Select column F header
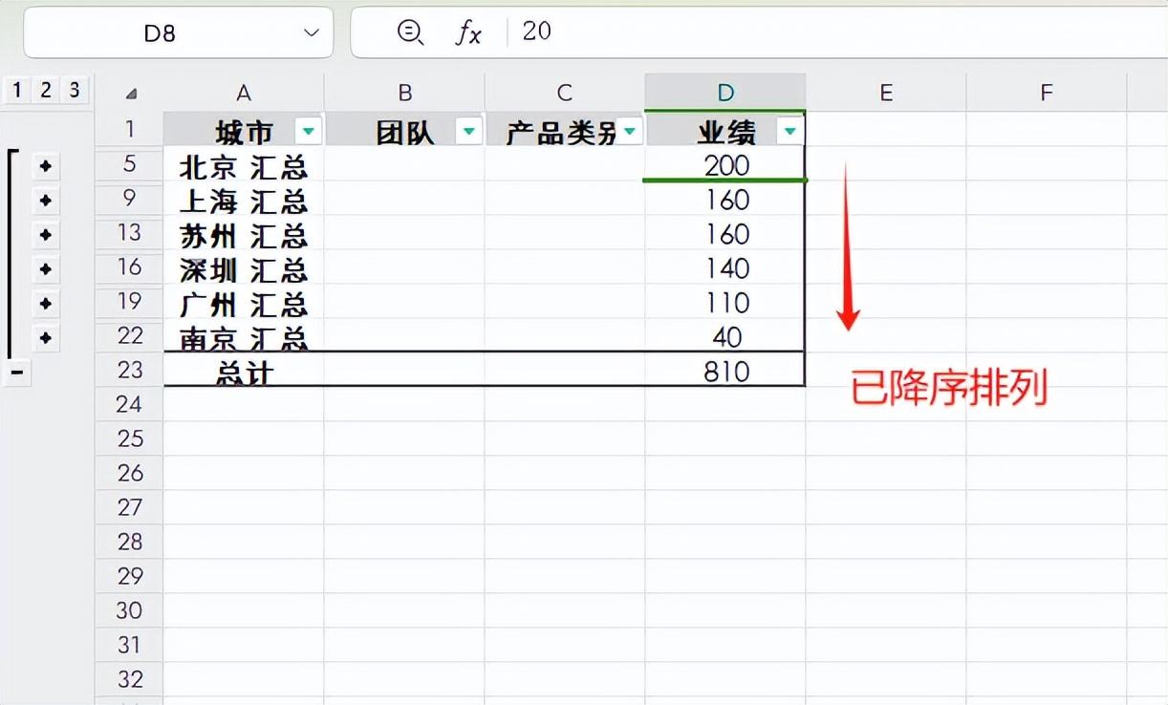This screenshot has width=1168, height=705. [x=1047, y=93]
